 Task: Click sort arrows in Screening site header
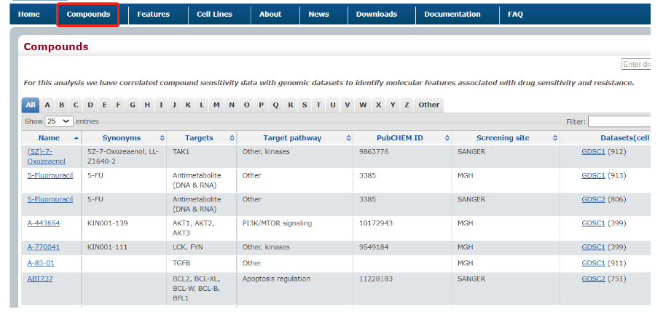tap(554, 138)
